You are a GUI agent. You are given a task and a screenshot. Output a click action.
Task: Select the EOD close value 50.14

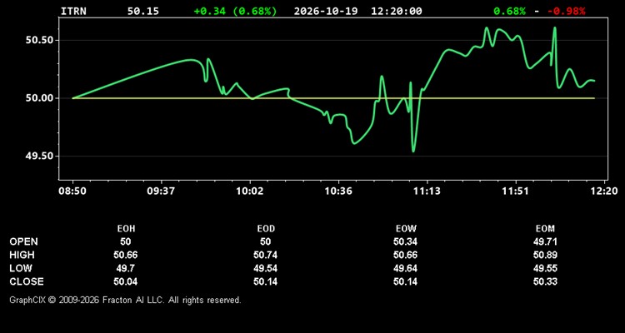click(266, 281)
